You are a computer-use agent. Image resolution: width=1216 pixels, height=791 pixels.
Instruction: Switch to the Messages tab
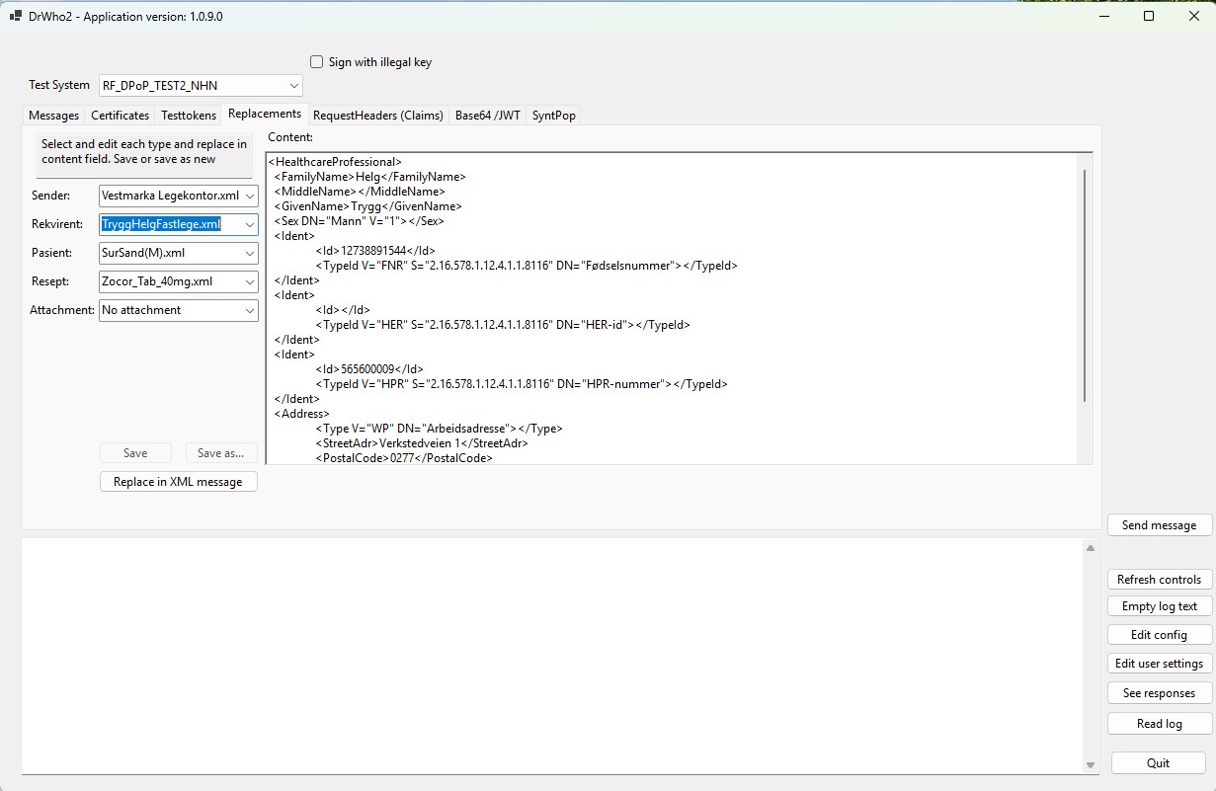[53, 116]
